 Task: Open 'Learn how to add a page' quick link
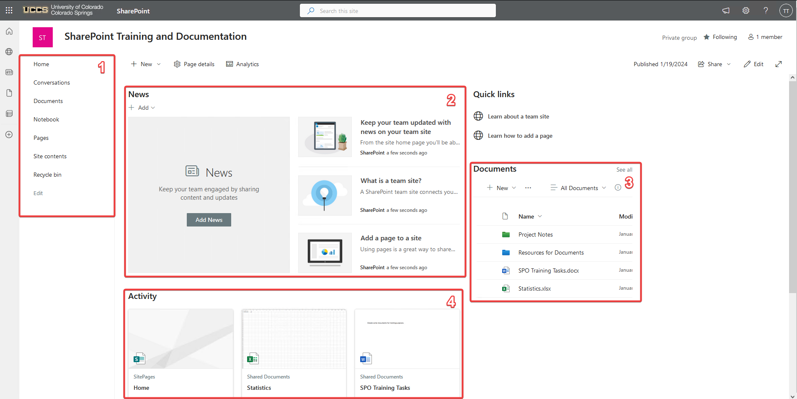[520, 136]
